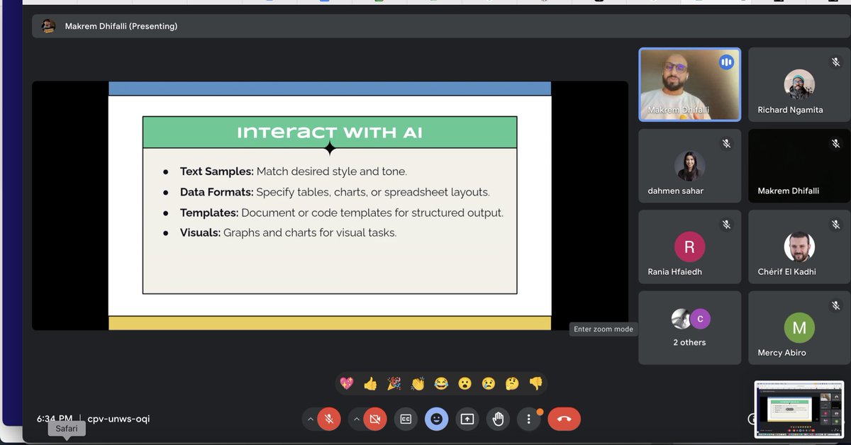The height and width of the screenshot is (445, 851).
Task: Select Rania Hfaiedh's participant tile
Action: (690, 247)
